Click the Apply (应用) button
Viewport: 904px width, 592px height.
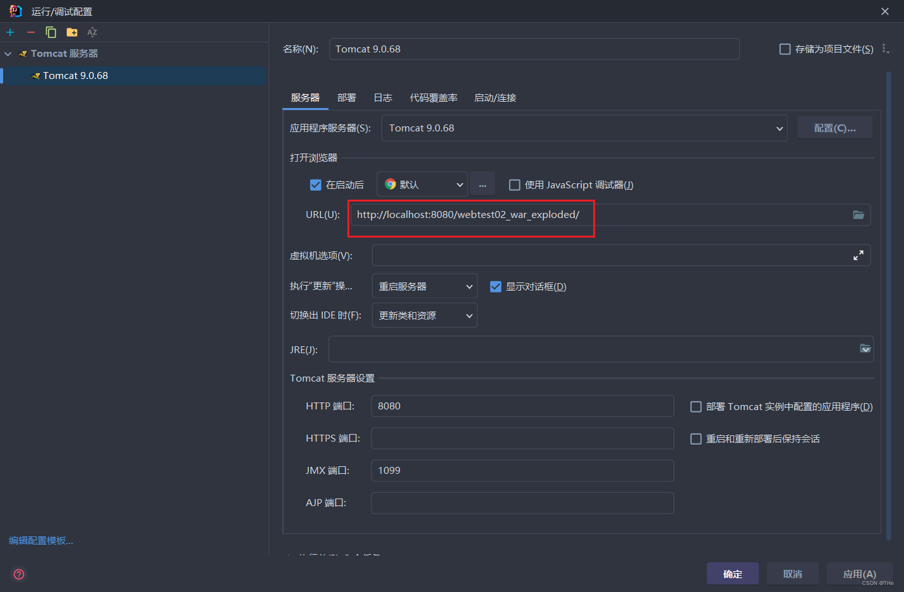(x=860, y=574)
